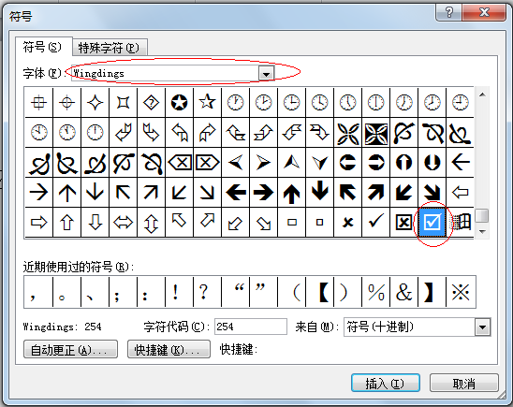
Task: Select the boxed X symbol
Action: click(403, 223)
